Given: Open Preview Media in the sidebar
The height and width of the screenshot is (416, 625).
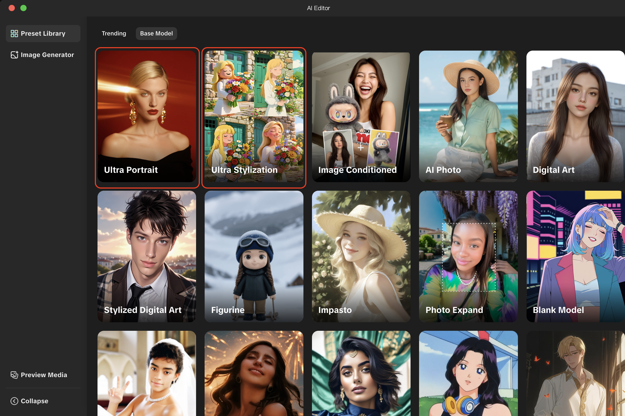Looking at the screenshot, I should [43, 375].
